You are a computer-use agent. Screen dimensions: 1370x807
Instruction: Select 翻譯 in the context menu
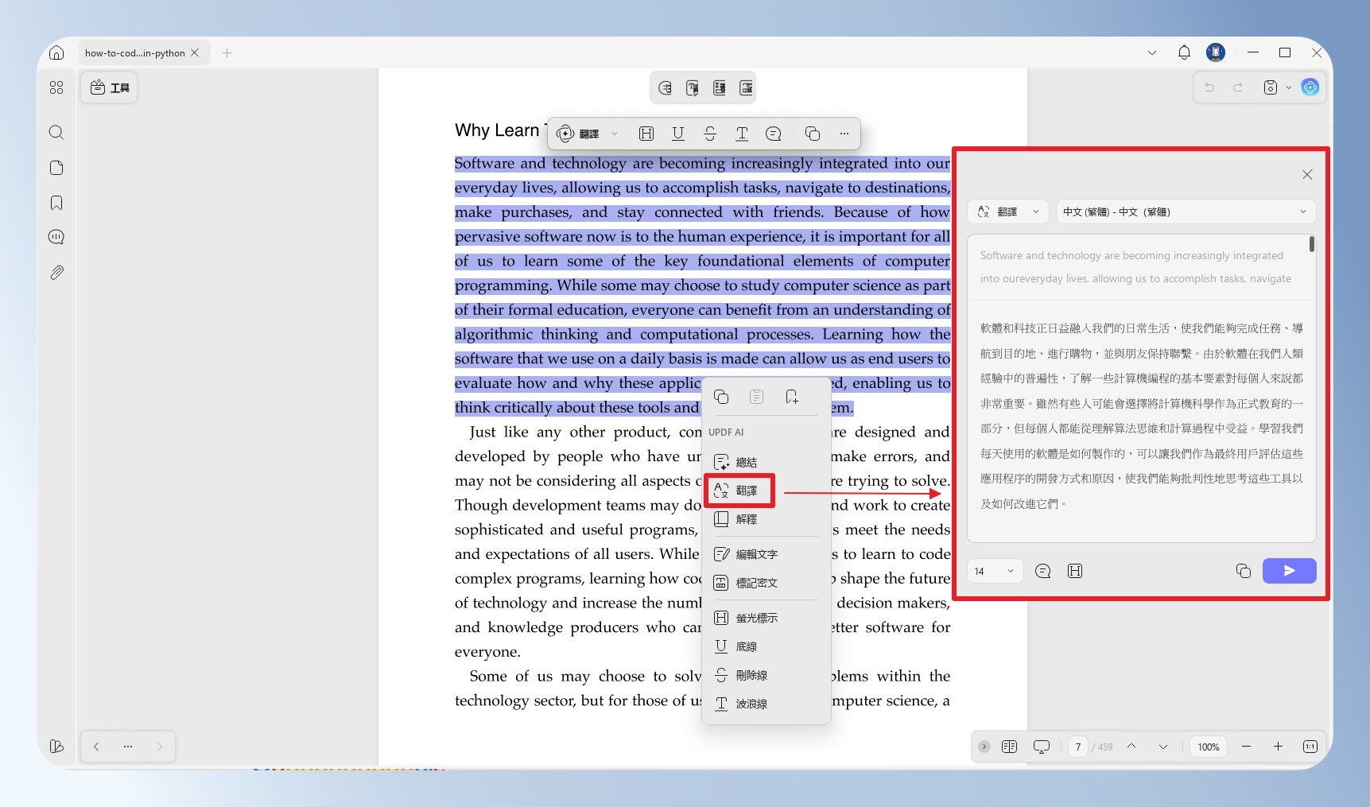[x=739, y=491]
